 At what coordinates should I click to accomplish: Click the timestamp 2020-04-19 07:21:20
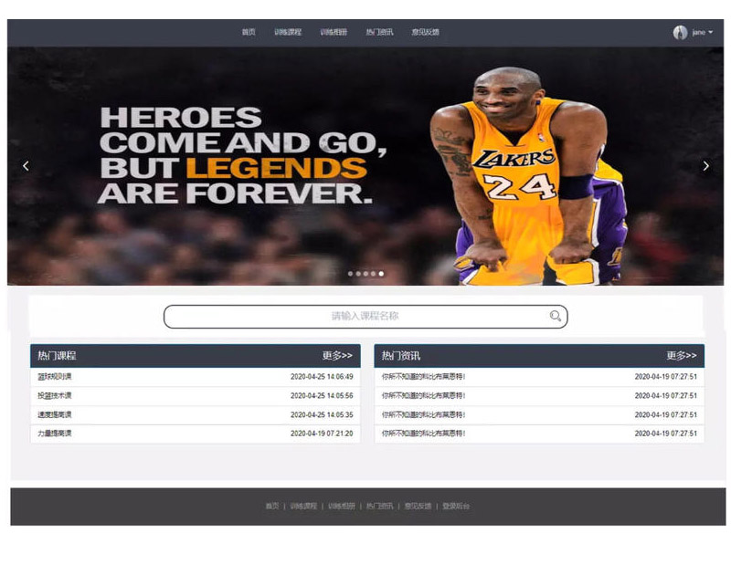tap(322, 434)
